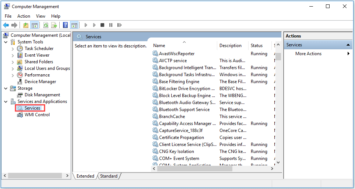This screenshot has height=189, width=355.
Task: Select Task Scheduler clock icon
Action: click(x=20, y=49)
